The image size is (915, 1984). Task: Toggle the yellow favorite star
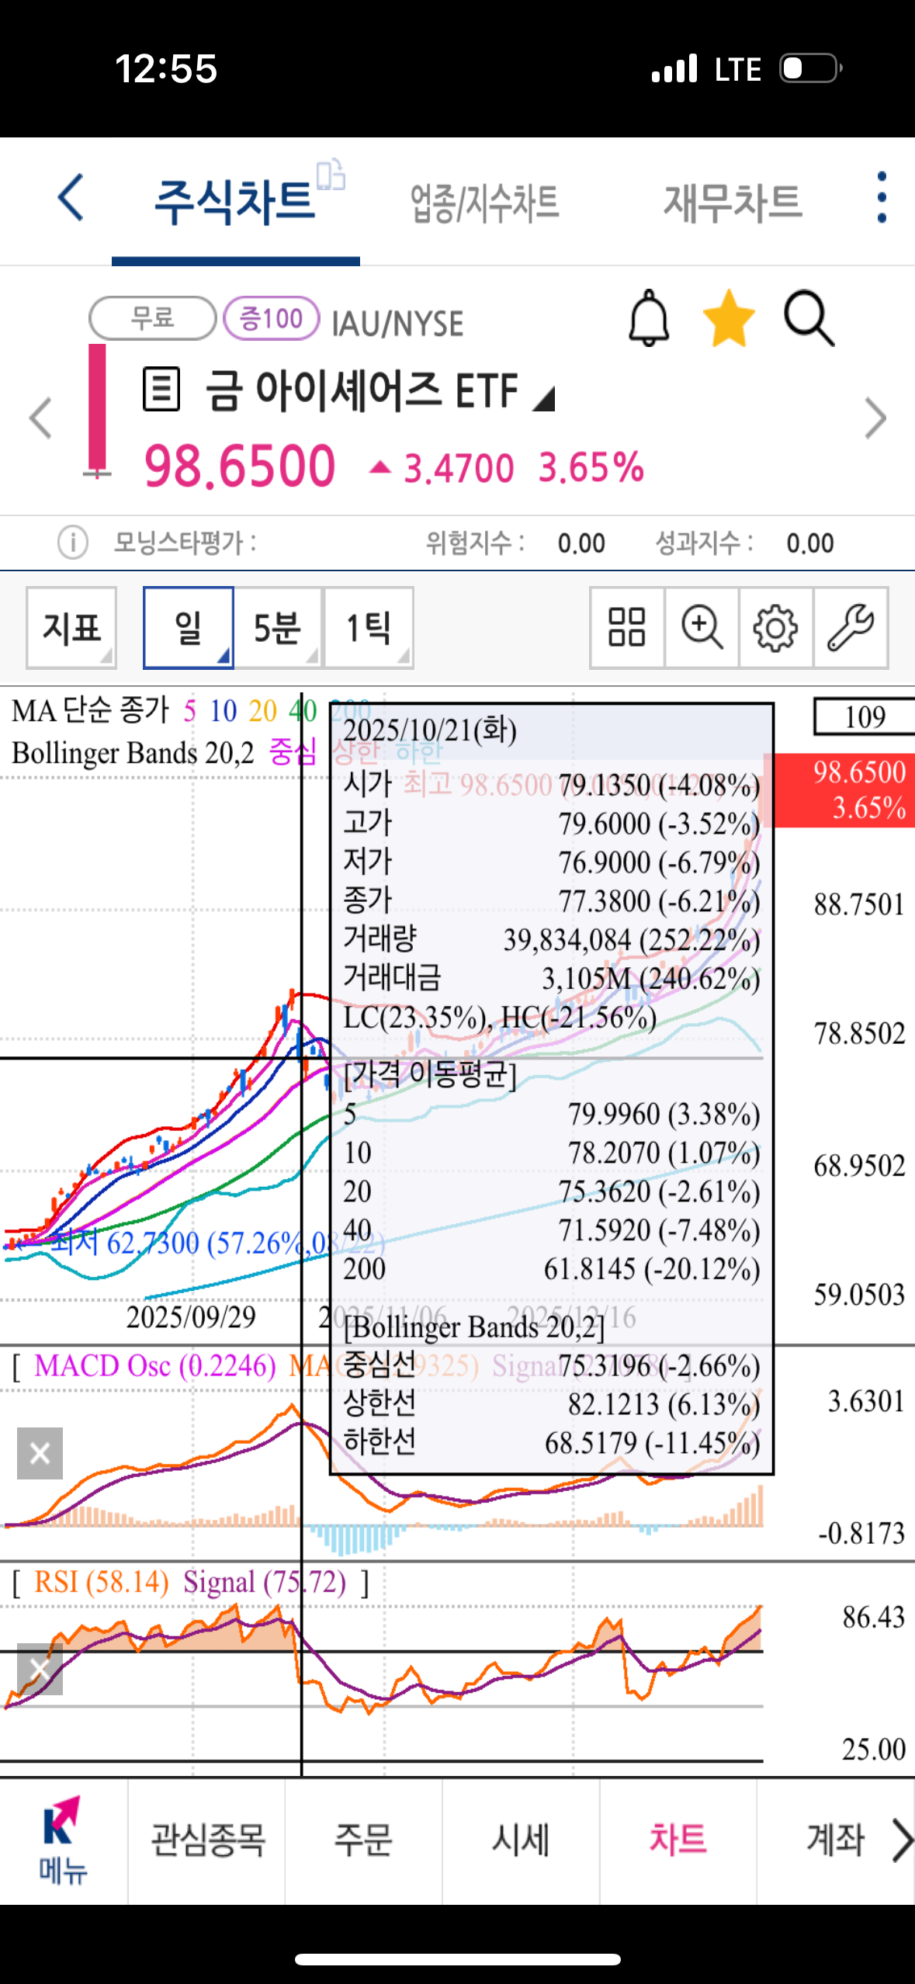pyautogui.click(x=729, y=318)
